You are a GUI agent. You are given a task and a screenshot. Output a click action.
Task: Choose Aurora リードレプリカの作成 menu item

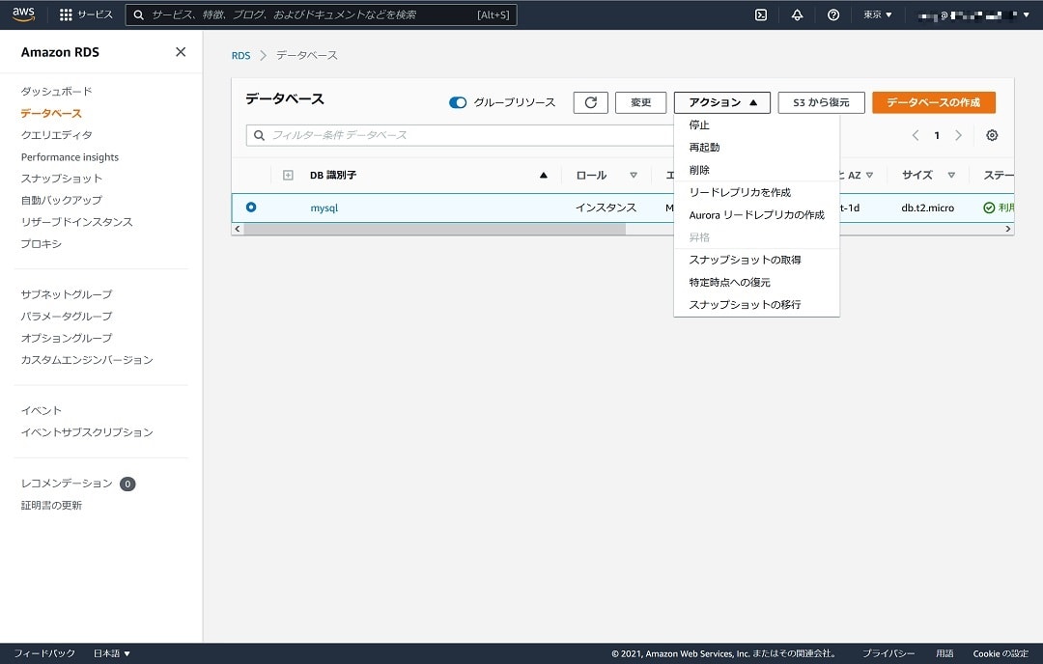click(756, 214)
